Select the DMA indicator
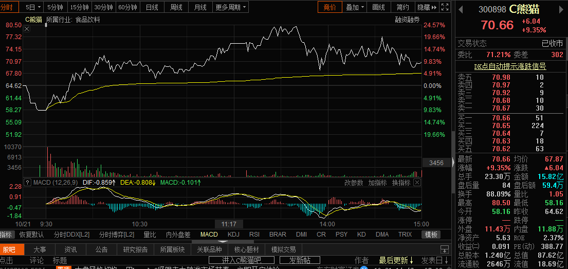The width and height of the screenshot is (568, 269). pyautogui.click(x=382, y=235)
